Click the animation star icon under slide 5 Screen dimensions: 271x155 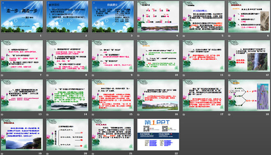click(x=184, y=36)
